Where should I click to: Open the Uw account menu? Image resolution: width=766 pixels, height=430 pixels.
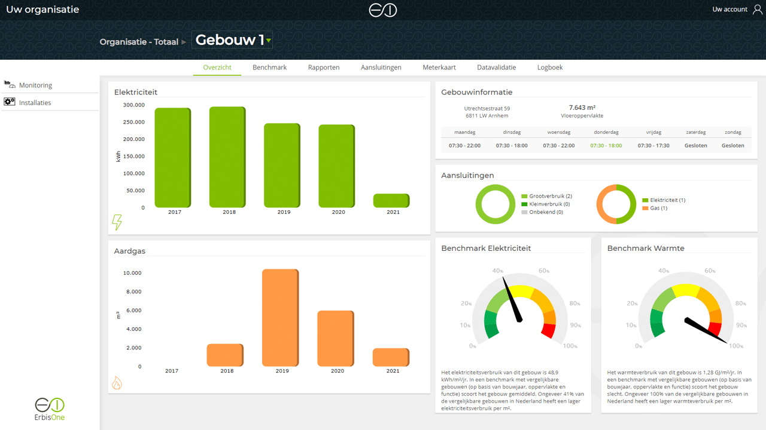(x=729, y=10)
